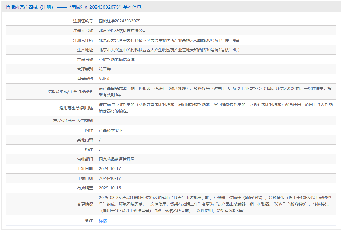Viewport: 343px width, 237px height.
Task: Click the 产品储存条件及有效期 label
Action: click(73, 121)
